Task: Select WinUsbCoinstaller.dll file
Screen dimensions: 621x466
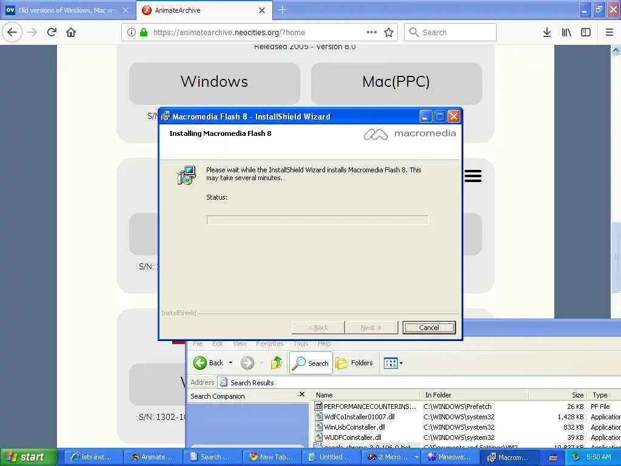Action: pyautogui.click(x=354, y=427)
